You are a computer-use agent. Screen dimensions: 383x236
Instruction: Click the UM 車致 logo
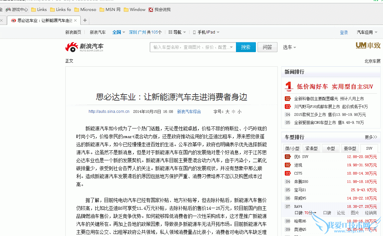(368, 46)
